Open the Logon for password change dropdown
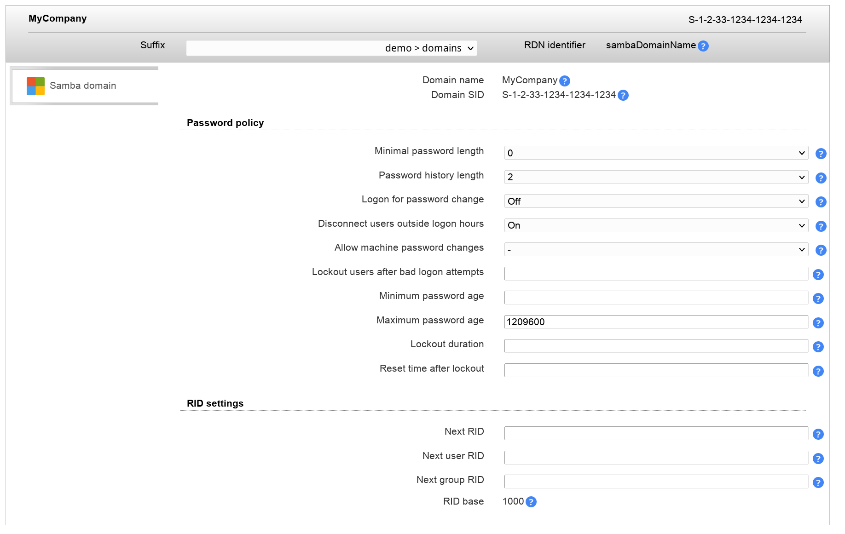845x534 pixels. tap(656, 201)
